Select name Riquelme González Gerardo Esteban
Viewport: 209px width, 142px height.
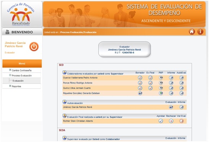click(x=81, y=93)
